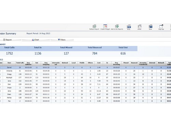
Task: Click the Mobile column header
Action: 82,63
